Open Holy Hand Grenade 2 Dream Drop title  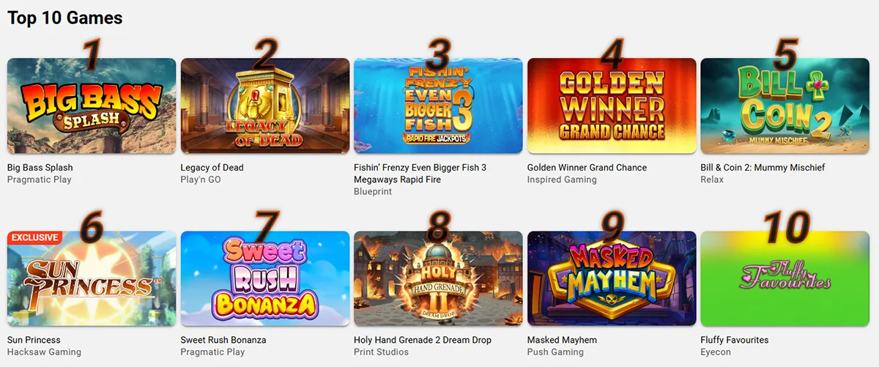pyautogui.click(x=423, y=340)
